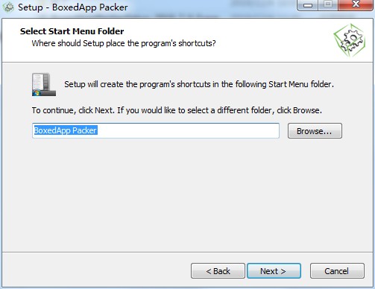Click the Start Menu folder icon
This screenshot has width=375, height=289.
pyautogui.click(x=44, y=84)
